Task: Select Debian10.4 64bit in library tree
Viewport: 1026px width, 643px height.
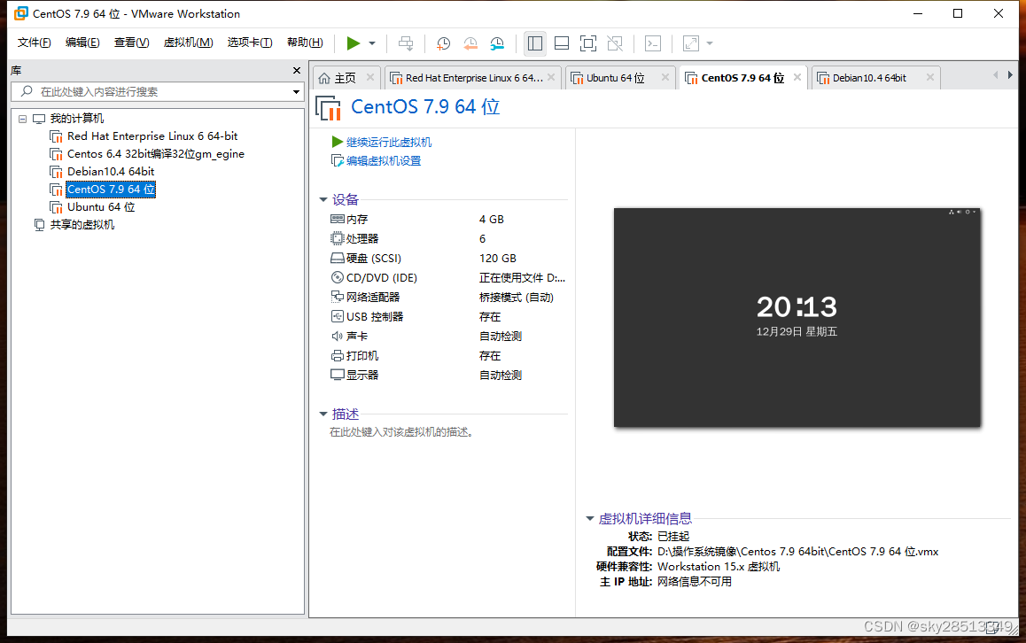Action: pos(111,172)
